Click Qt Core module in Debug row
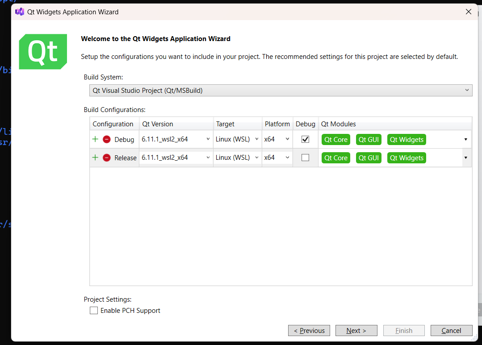Image resolution: width=482 pixels, height=345 pixels. (335, 140)
